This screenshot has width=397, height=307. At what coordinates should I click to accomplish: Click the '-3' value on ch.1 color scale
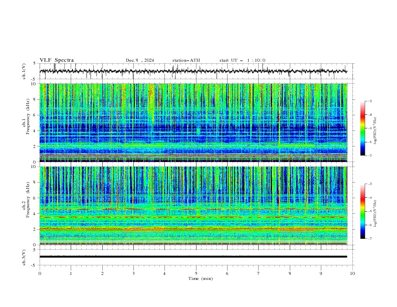(x=369, y=101)
